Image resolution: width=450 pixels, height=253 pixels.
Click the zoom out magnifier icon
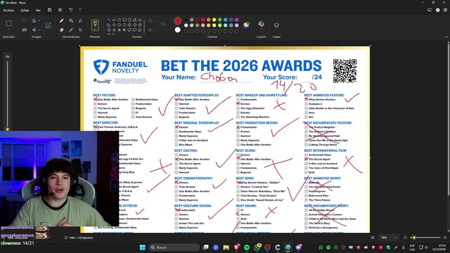pyautogui.click(x=405, y=238)
